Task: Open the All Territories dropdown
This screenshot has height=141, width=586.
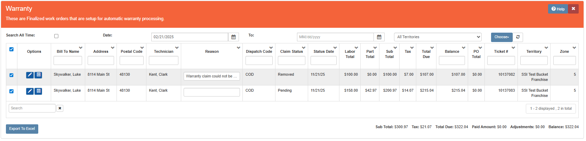Action: pos(438,37)
